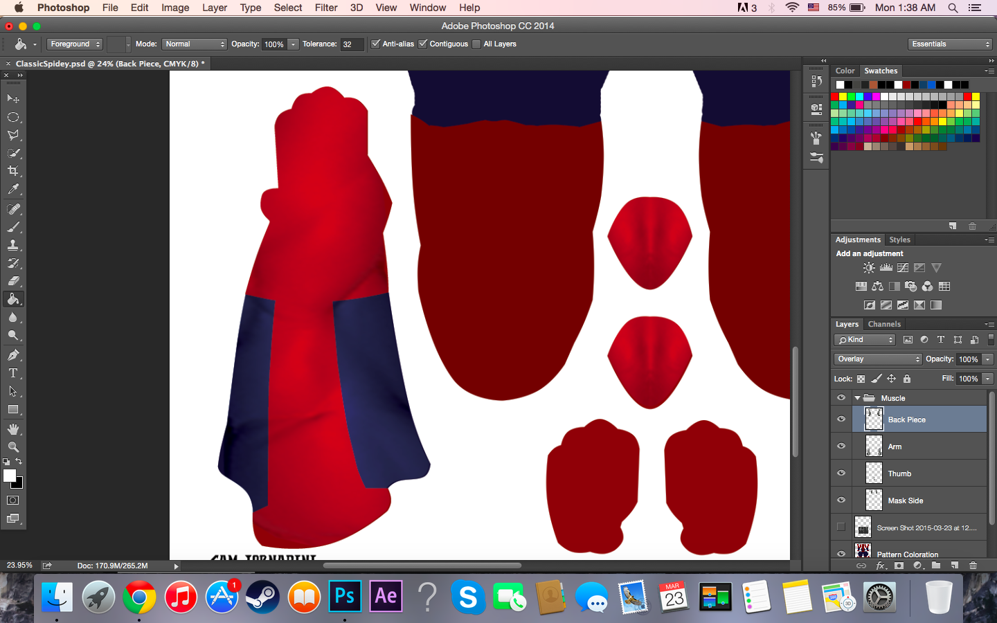Open the options bar Opacity slider arrow
Viewport: 997px width, 623px height.
[x=294, y=44]
